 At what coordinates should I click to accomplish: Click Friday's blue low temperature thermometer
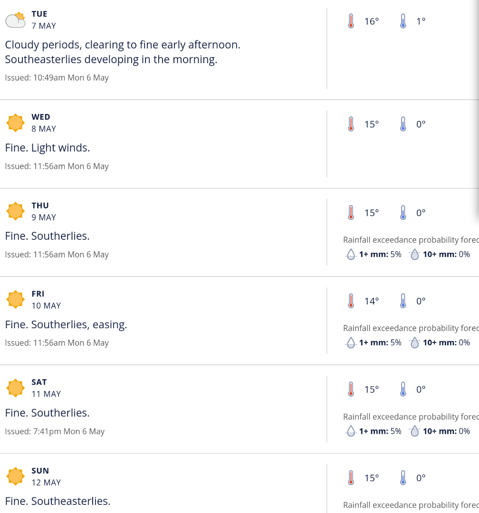coord(403,301)
